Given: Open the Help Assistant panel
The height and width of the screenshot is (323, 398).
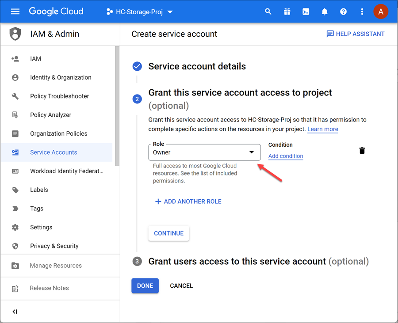Looking at the screenshot, I should point(356,34).
